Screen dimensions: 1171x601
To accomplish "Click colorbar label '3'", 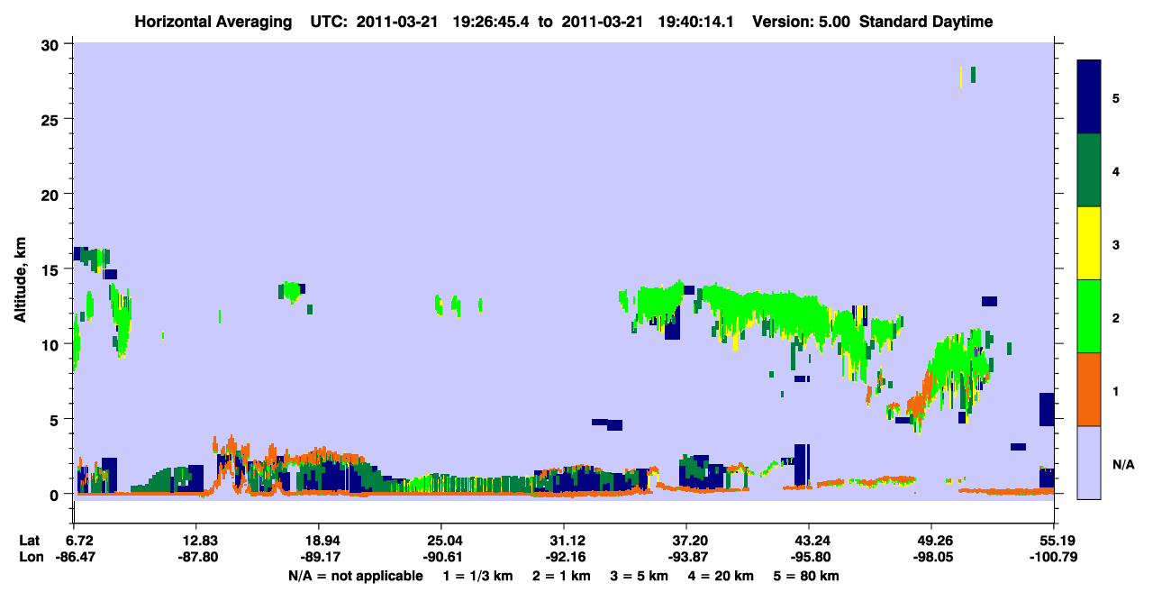I will tap(1116, 244).
